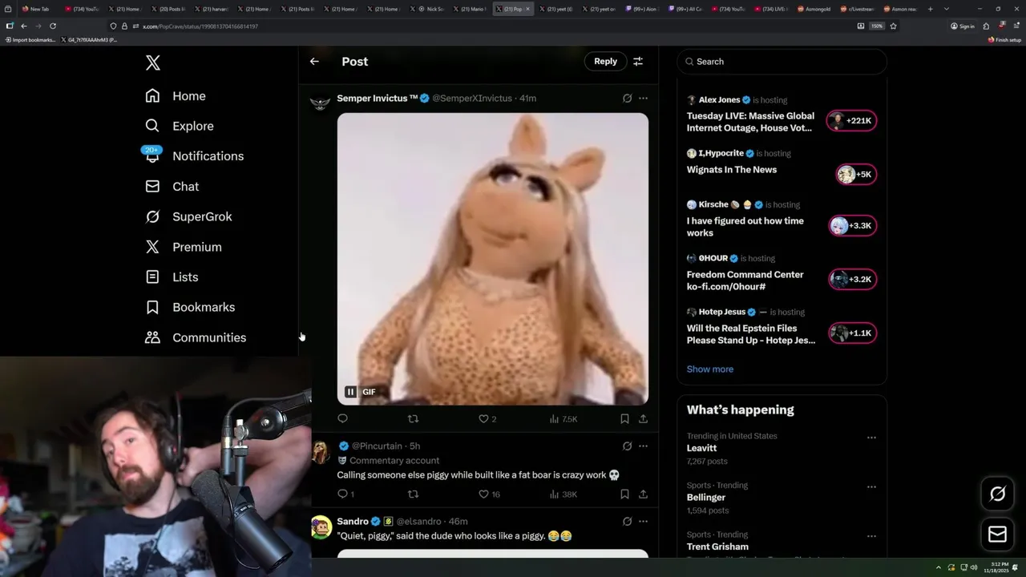Join Kirsche space with +3.3K
This screenshot has height=577, width=1026.
[852, 226]
